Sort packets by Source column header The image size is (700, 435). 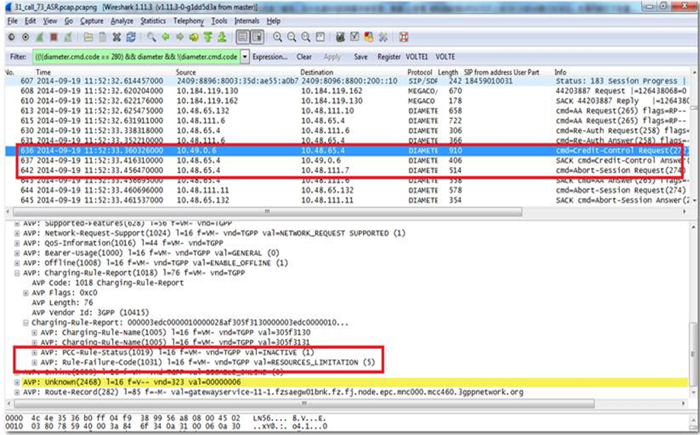pyautogui.click(x=186, y=72)
